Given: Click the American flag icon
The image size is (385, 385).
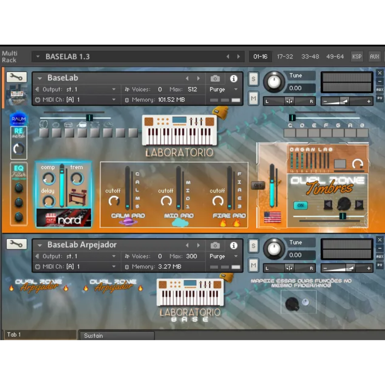Looking at the screenshot, I should [272, 217].
